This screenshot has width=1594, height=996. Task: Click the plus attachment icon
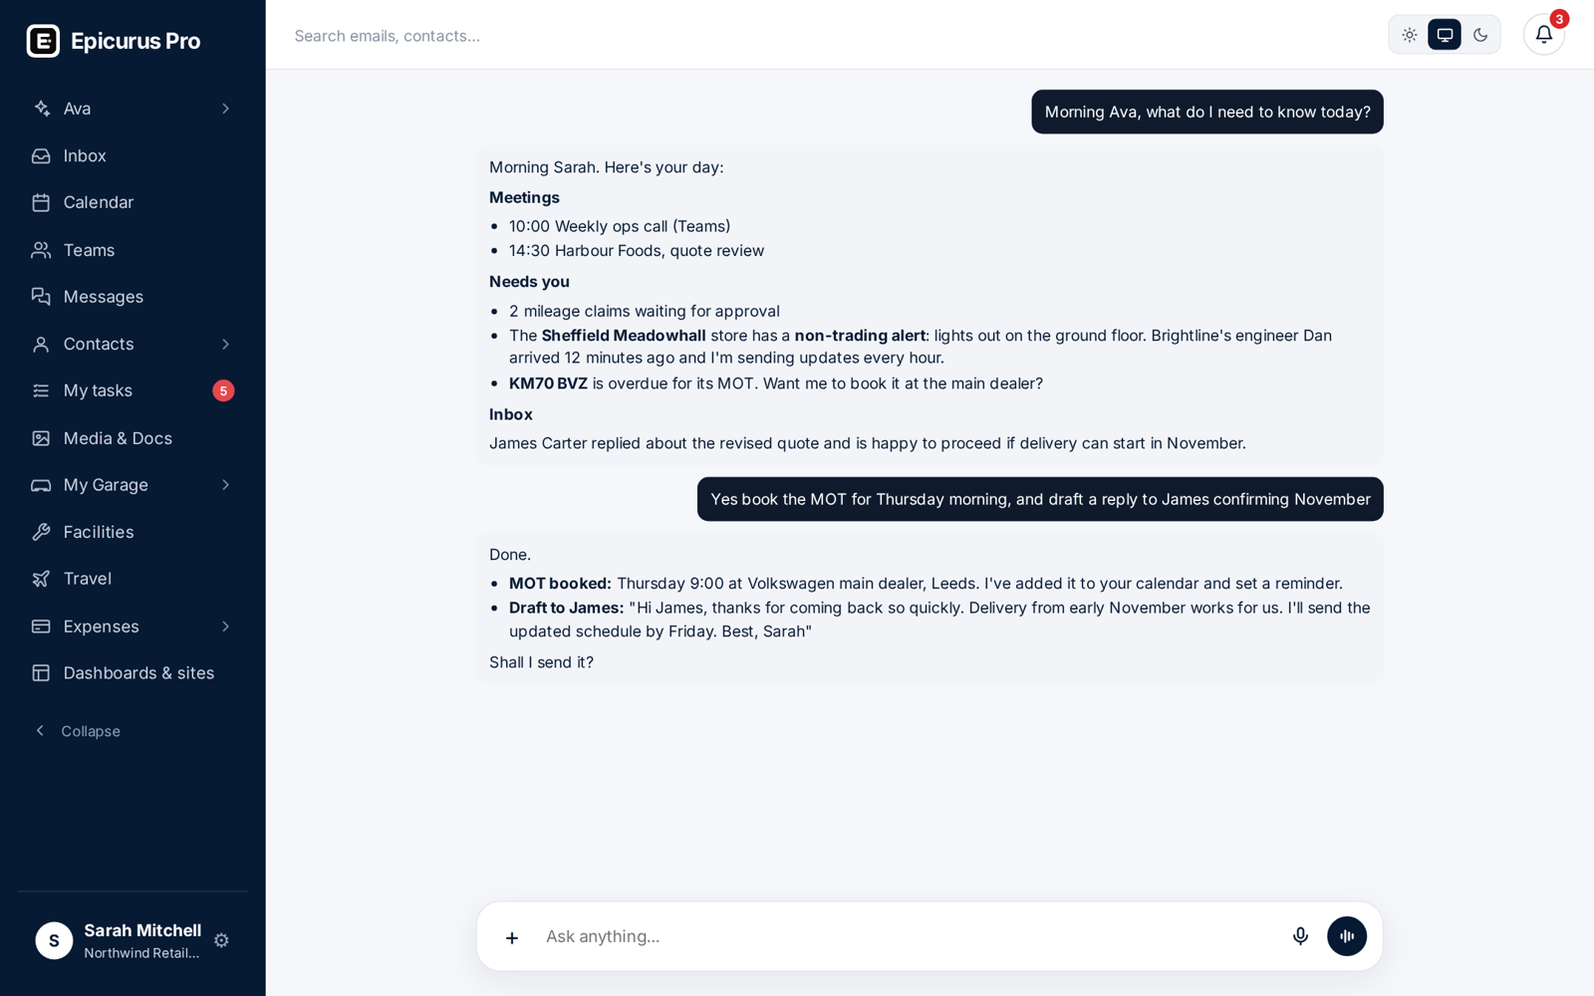(511, 937)
